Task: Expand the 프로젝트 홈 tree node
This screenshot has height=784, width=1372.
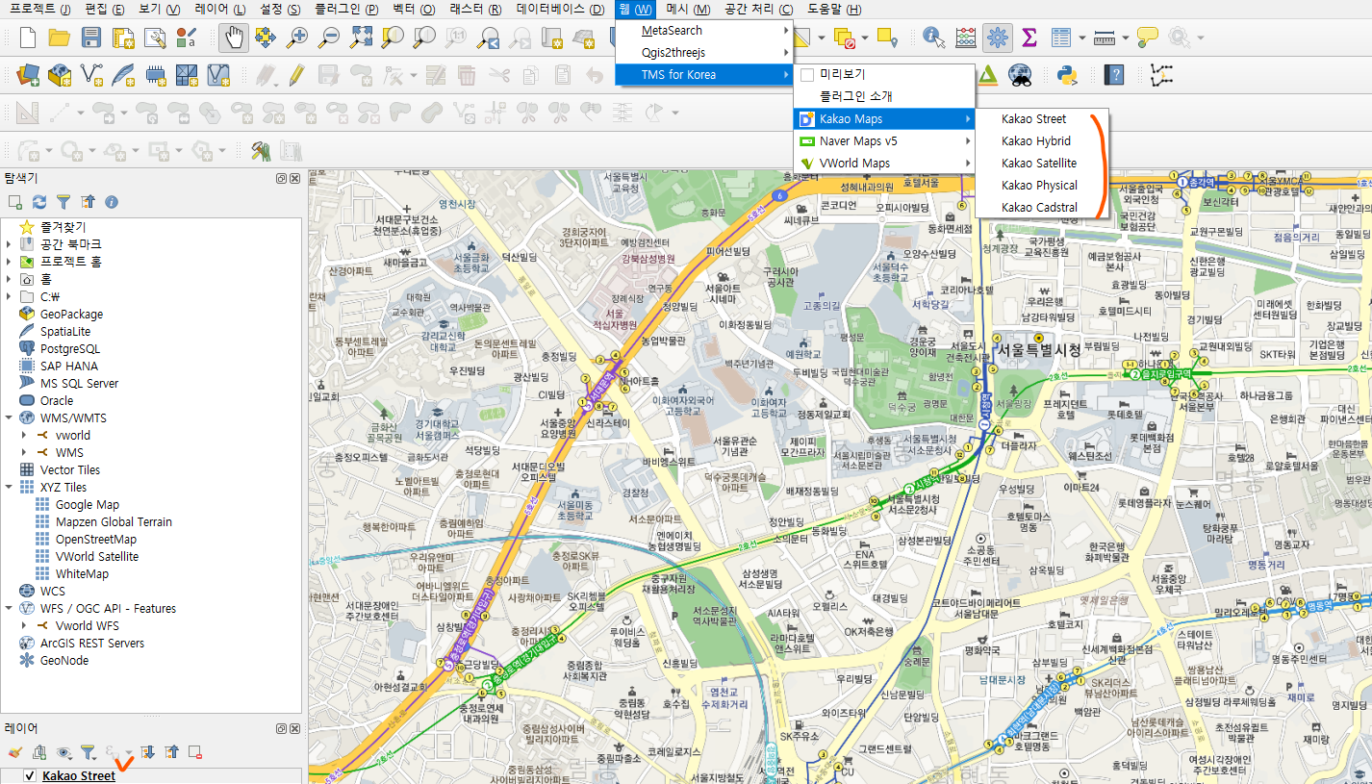Action: [x=9, y=262]
